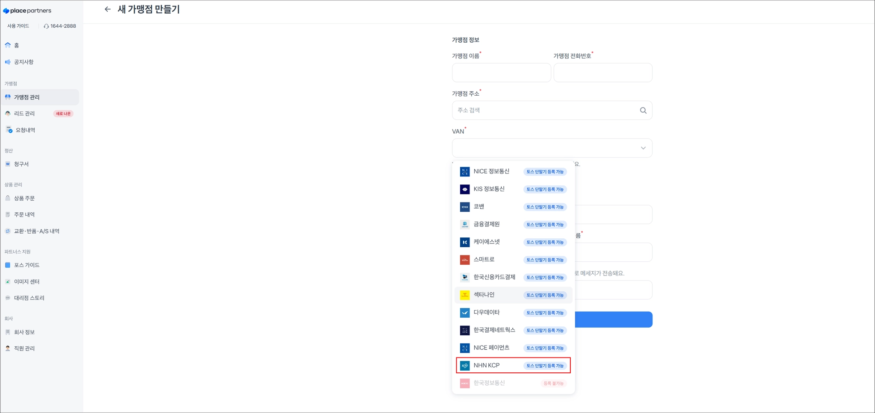
Task: Click the 파트너스 지원 sidebar section header
Action: [x=18, y=252]
